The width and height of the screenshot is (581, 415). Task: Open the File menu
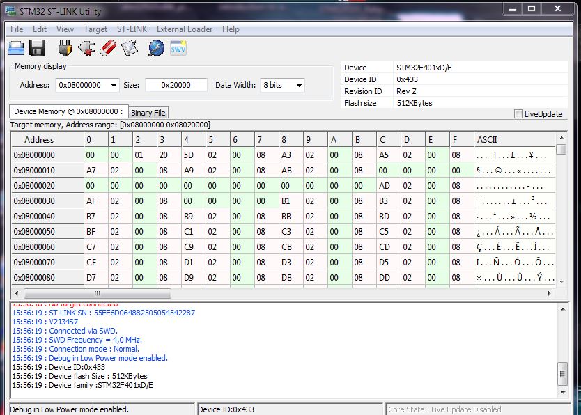[x=17, y=29]
